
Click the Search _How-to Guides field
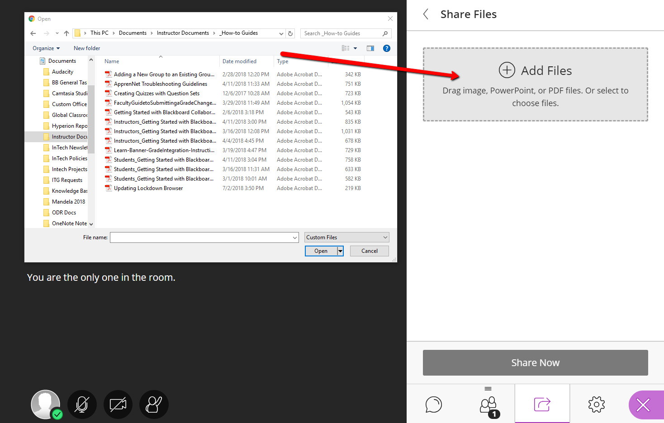point(341,33)
